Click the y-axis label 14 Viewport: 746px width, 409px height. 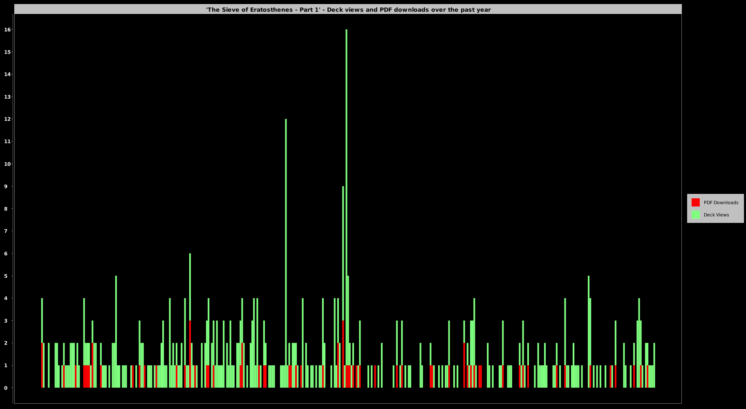[x=7, y=74]
